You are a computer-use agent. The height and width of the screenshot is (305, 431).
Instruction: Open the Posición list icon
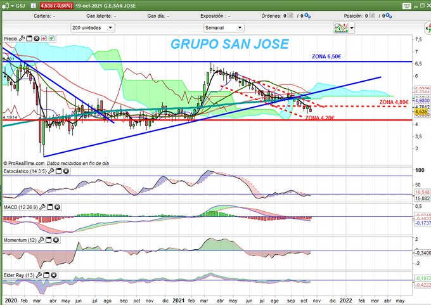click(x=372, y=16)
